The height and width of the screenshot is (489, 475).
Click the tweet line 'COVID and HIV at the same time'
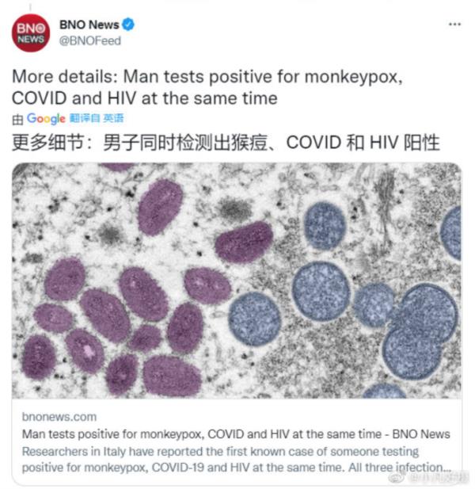144,98
